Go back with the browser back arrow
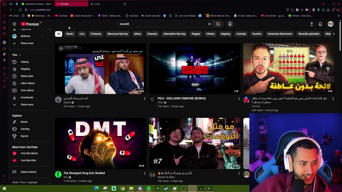 (11, 10)
